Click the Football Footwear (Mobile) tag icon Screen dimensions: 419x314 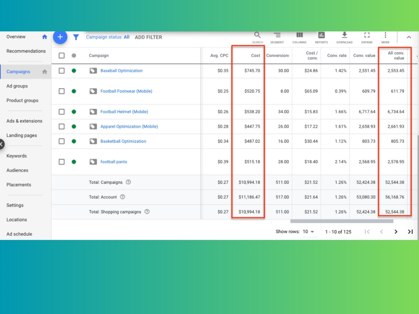pyautogui.click(x=93, y=91)
